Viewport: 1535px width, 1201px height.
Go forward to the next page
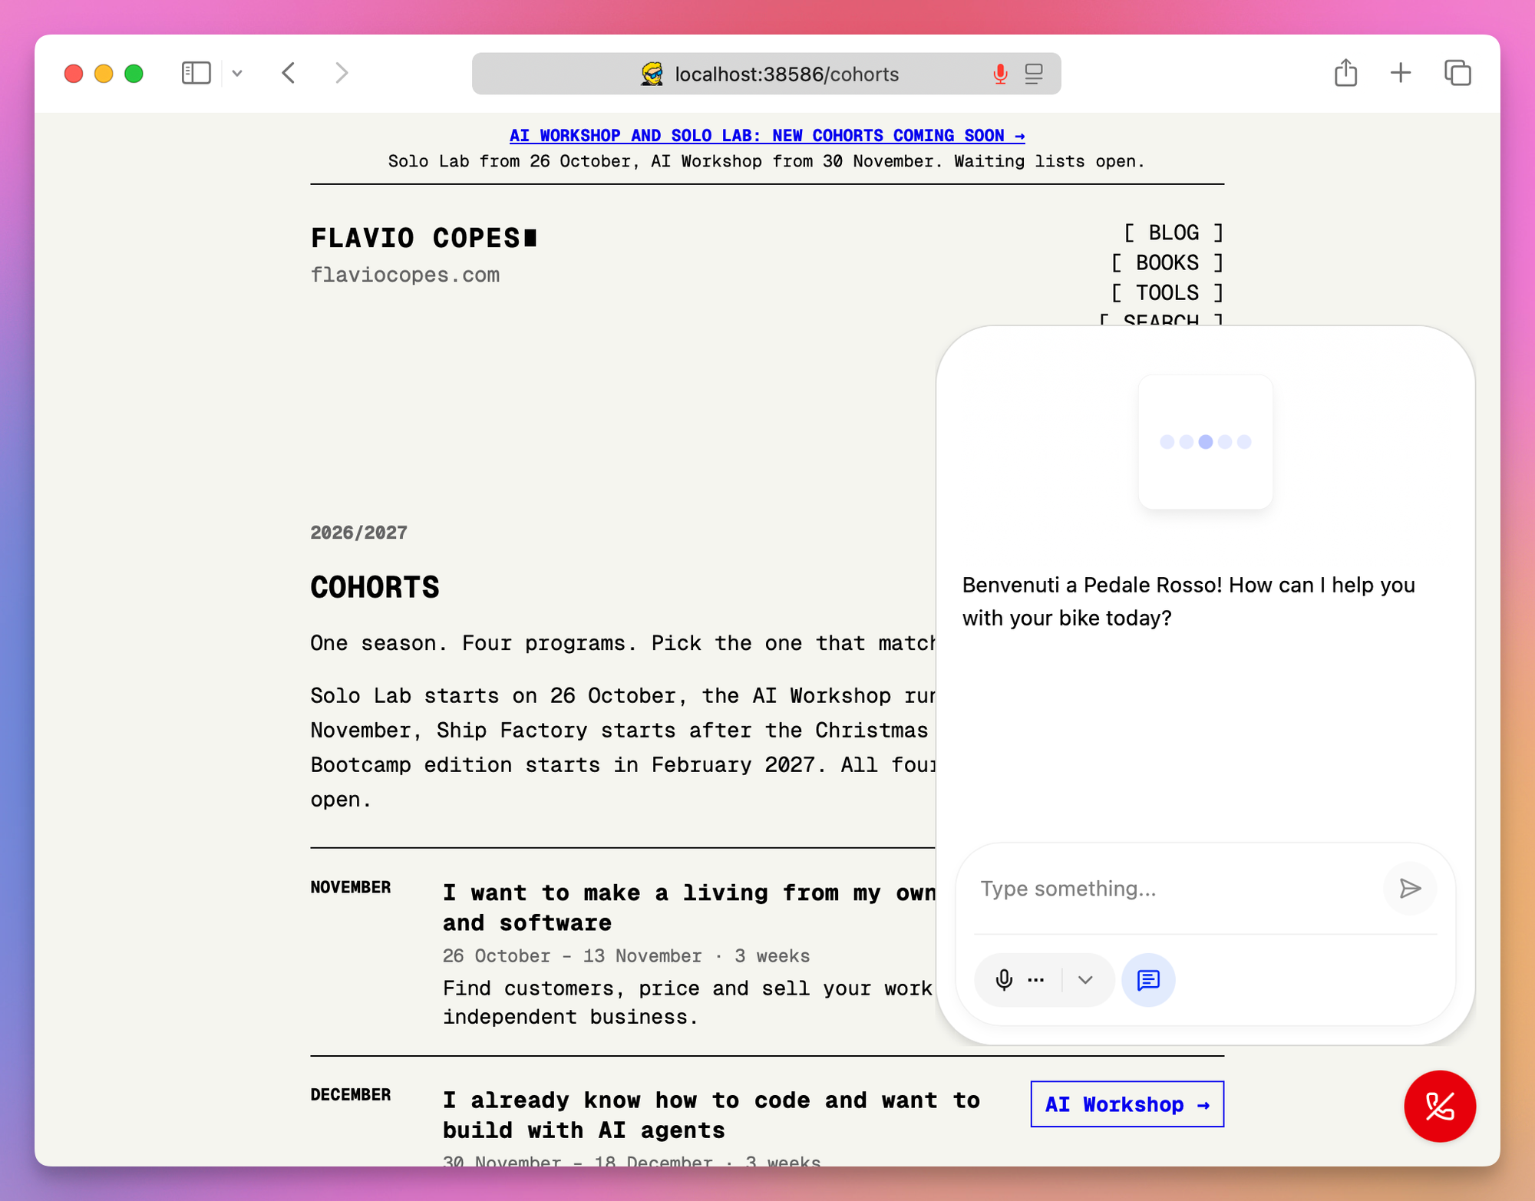[x=342, y=74]
